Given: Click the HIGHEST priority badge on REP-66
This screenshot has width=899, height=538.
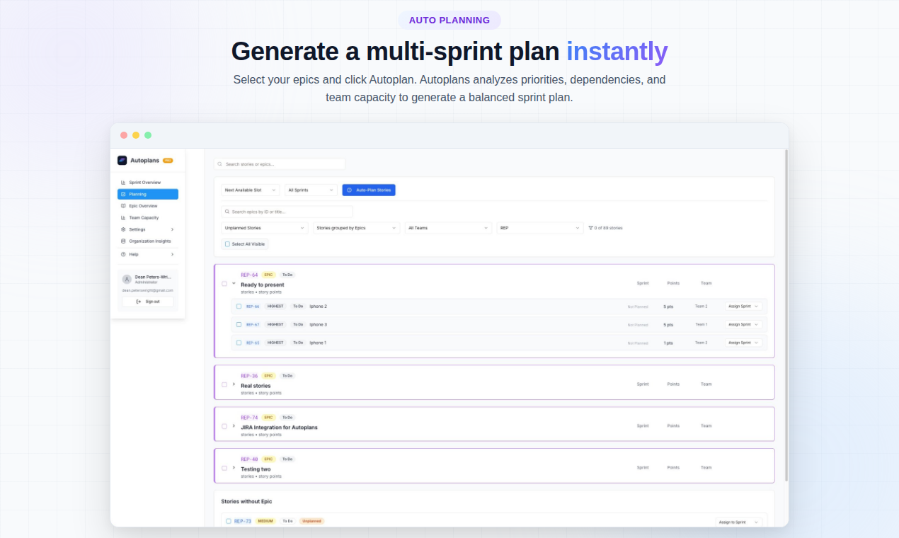Looking at the screenshot, I should 275,307.
